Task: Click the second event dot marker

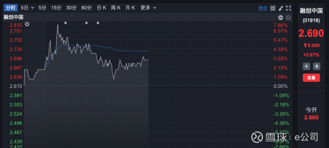Action: click(86, 23)
